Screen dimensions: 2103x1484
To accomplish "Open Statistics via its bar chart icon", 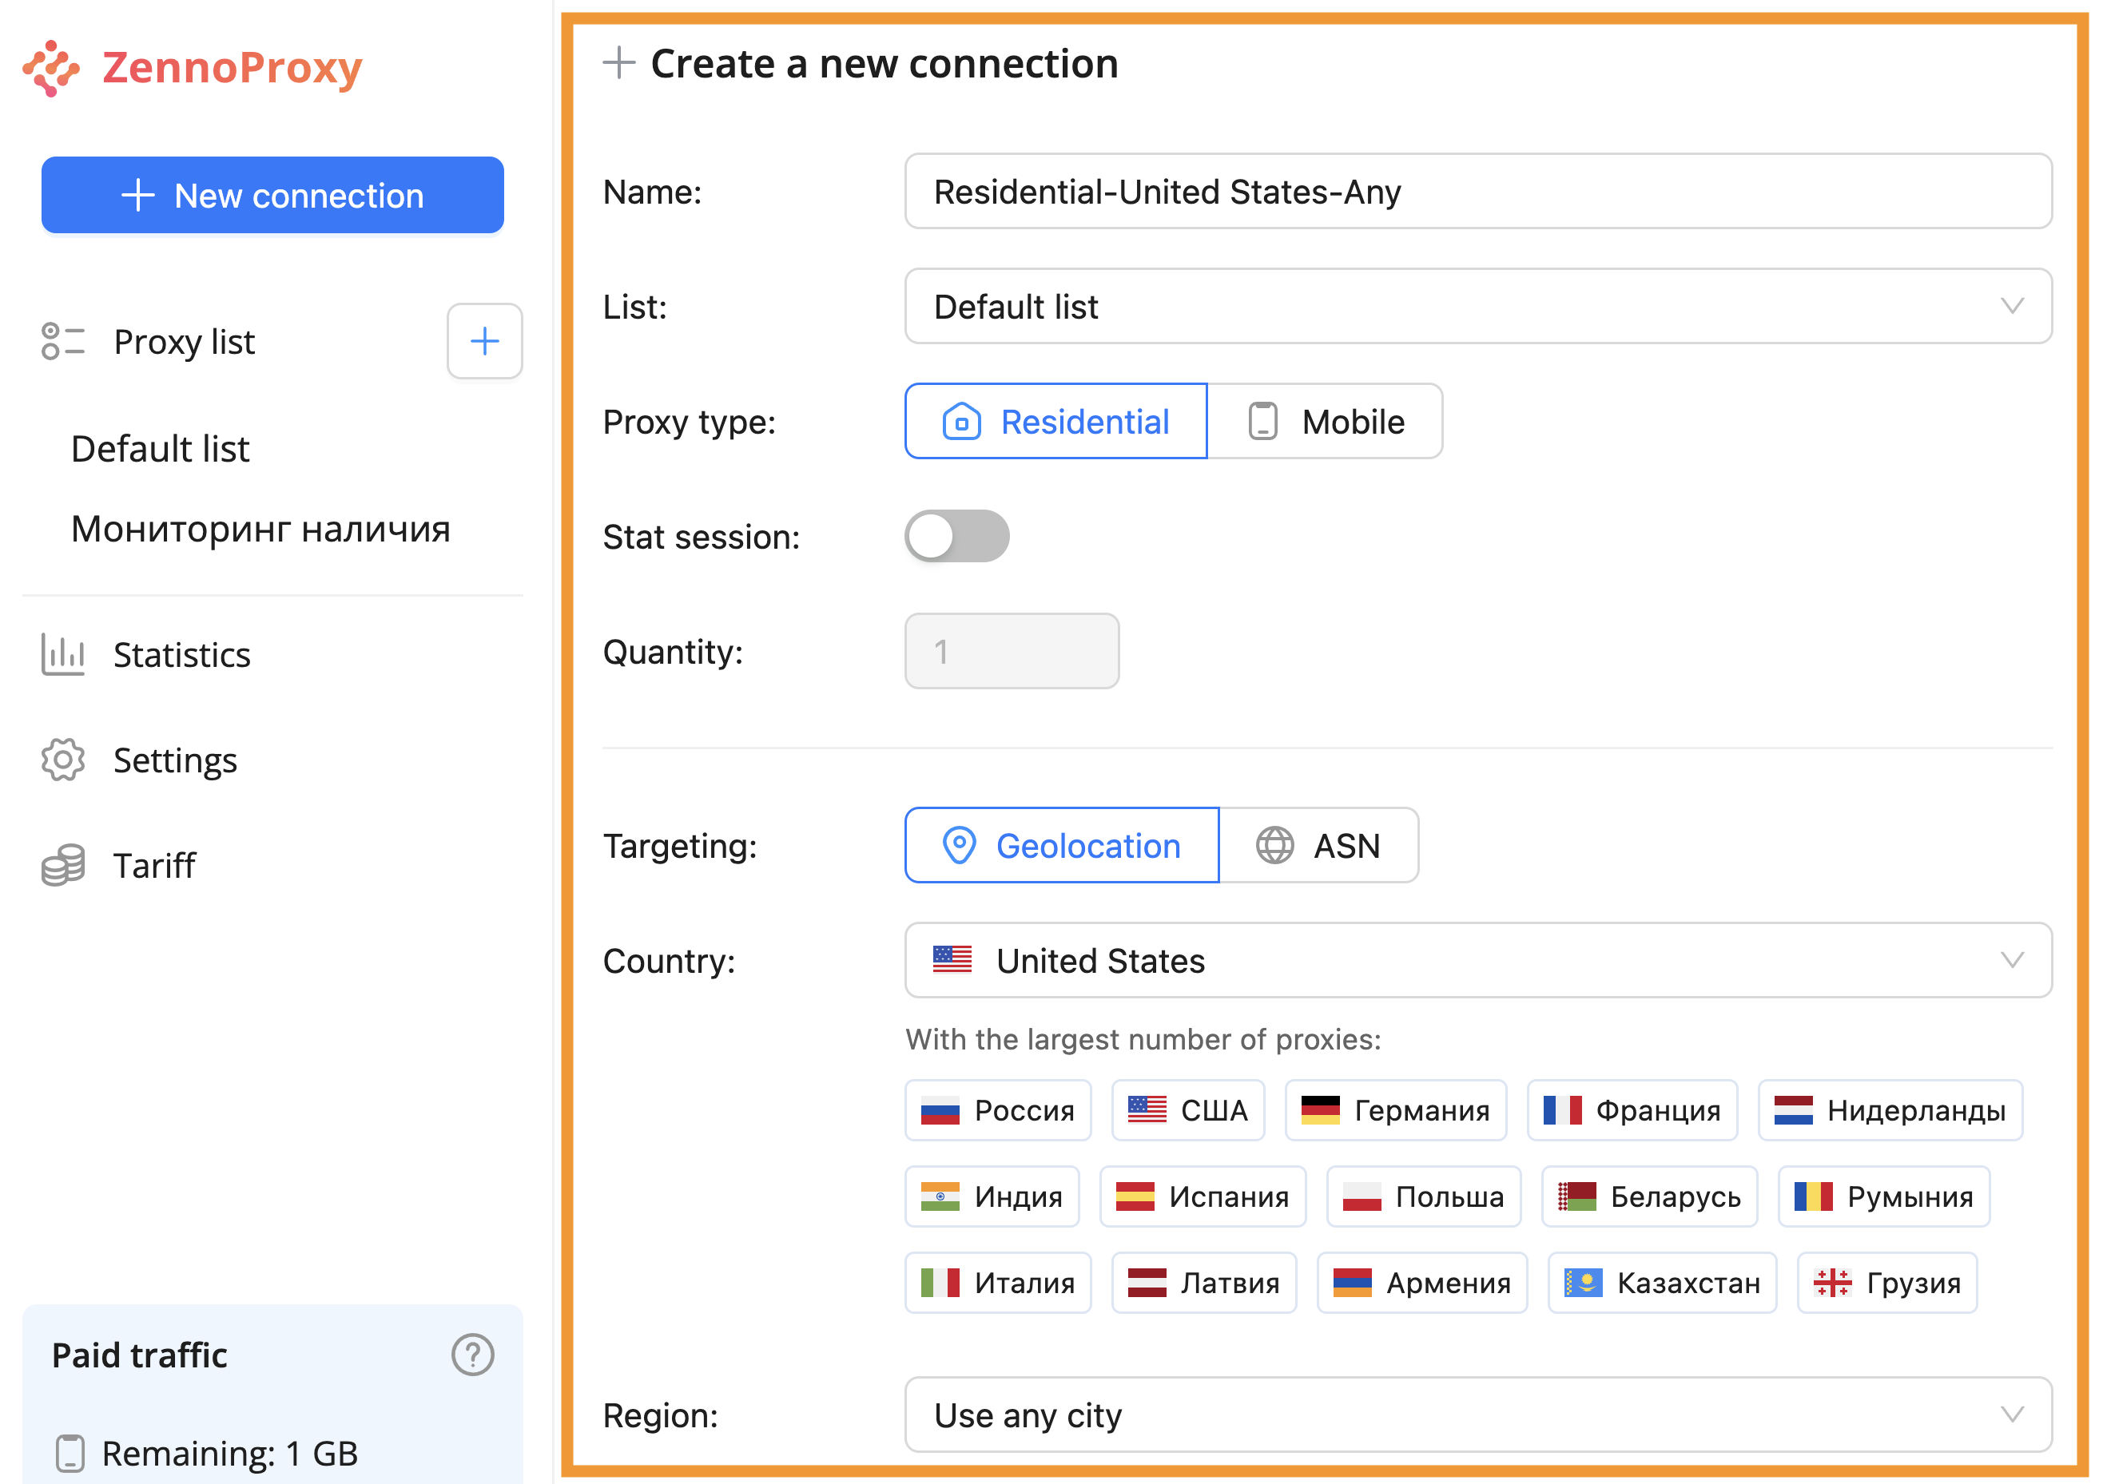I will point(62,655).
